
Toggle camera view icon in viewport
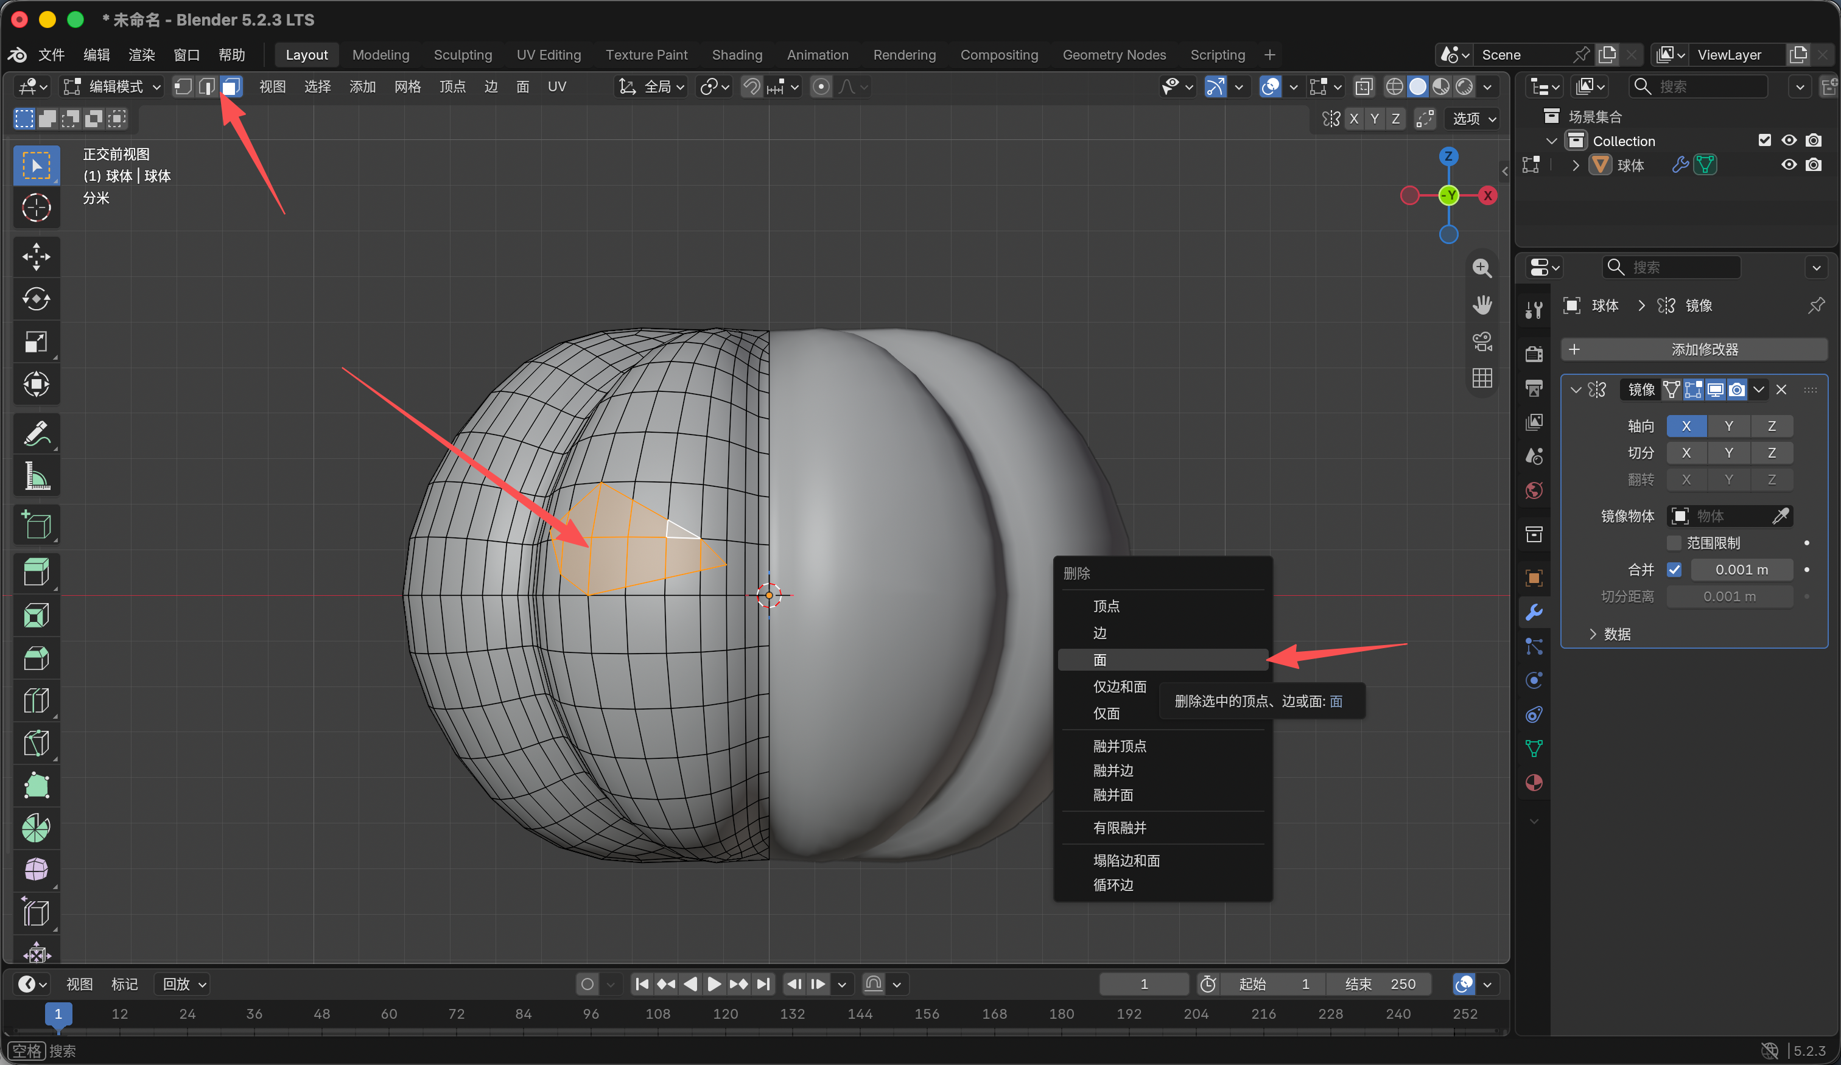click(1482, 341)
